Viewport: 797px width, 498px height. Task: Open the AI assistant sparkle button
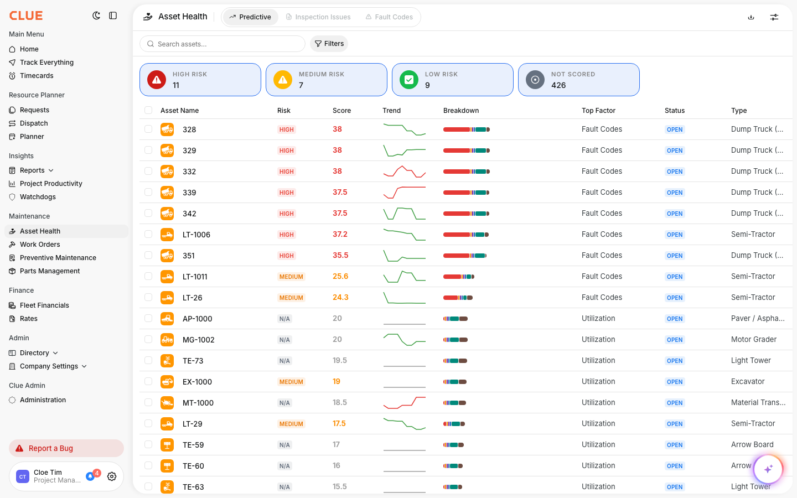(x=768, y=469)
